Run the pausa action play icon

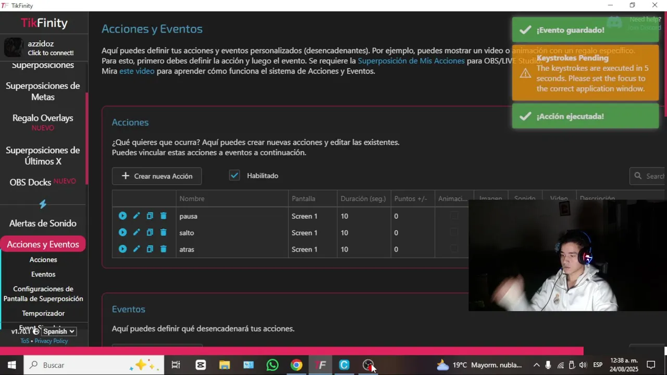(x=122, y=216)
